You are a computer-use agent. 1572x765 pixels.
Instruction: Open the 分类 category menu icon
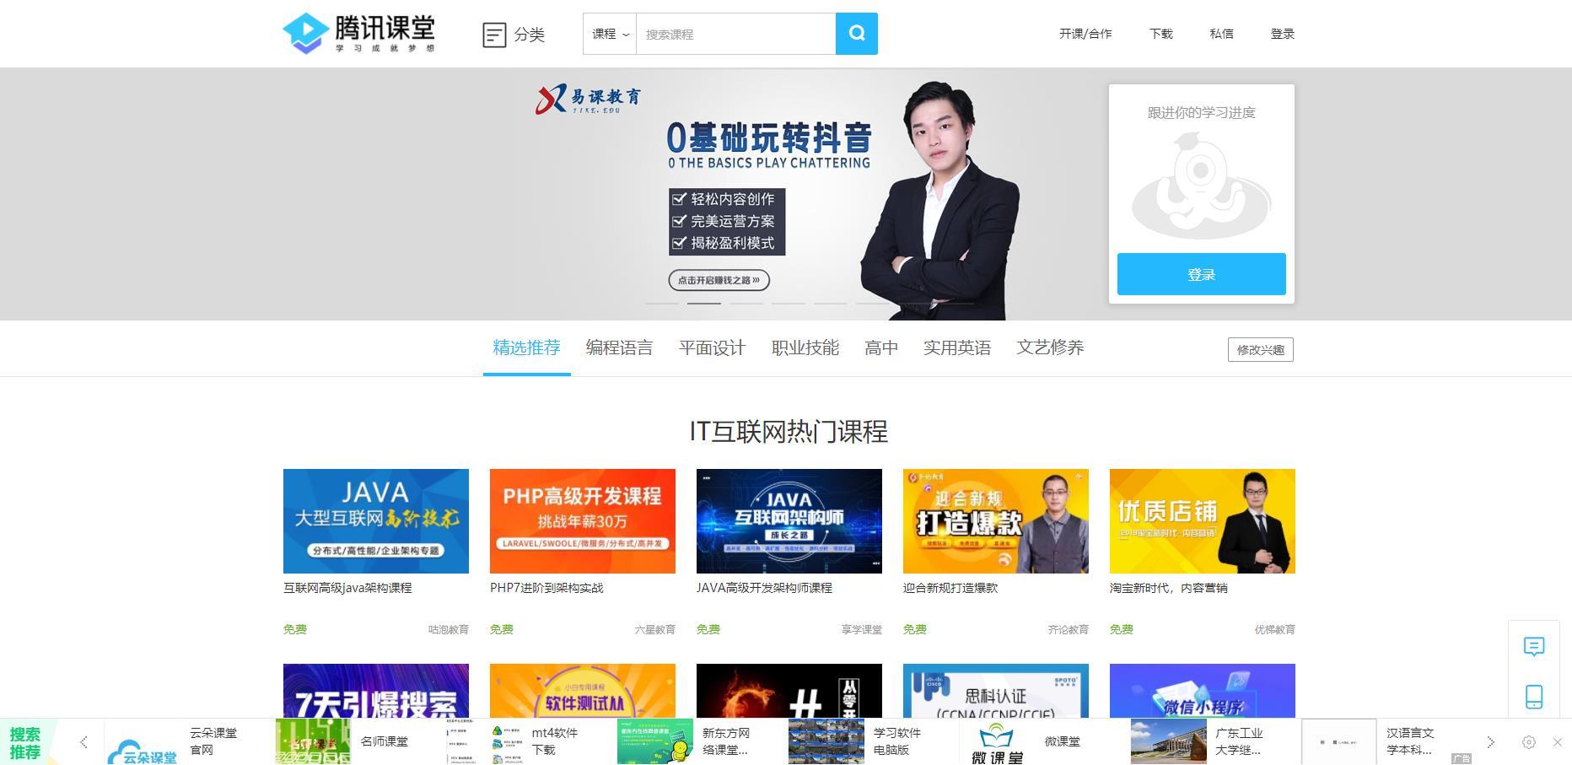coord(494,35)
